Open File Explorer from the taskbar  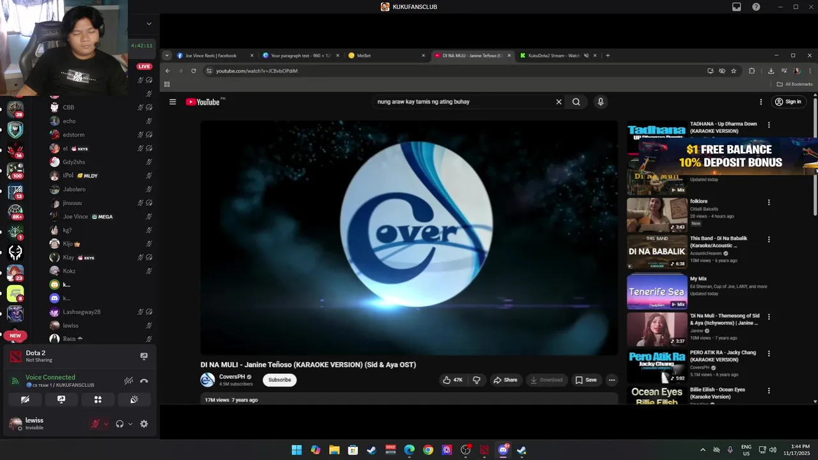pyautogui.click(x=334, y=450)
